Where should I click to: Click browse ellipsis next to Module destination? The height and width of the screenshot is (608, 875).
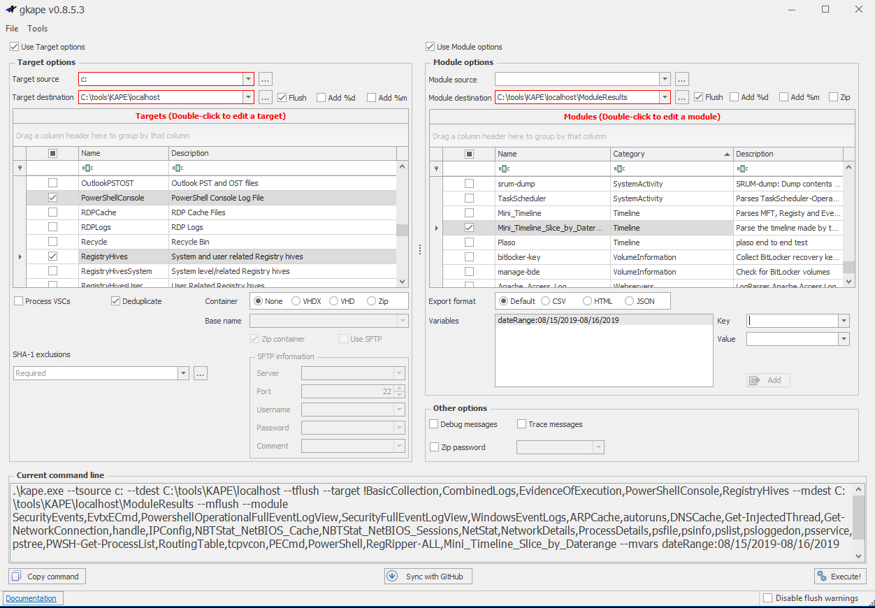tap(681, 97)
